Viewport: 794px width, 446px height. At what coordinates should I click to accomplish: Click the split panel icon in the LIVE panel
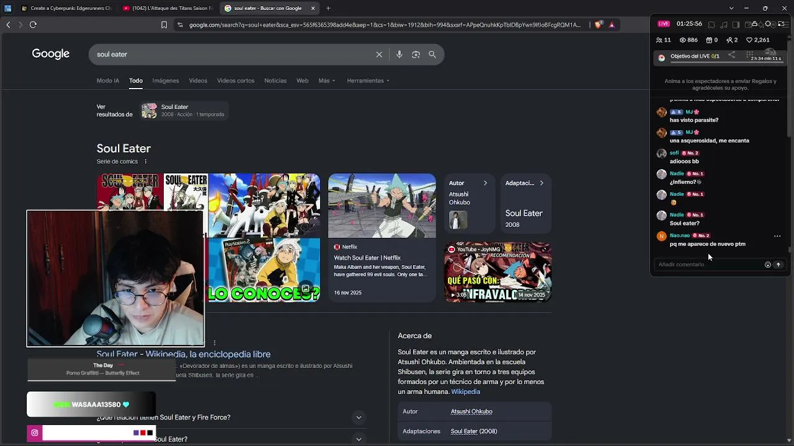pos(736,24)
